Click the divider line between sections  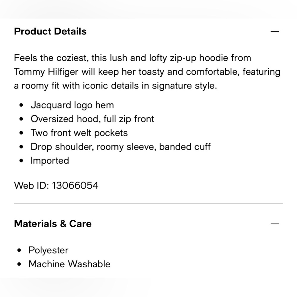coord(148,204)
